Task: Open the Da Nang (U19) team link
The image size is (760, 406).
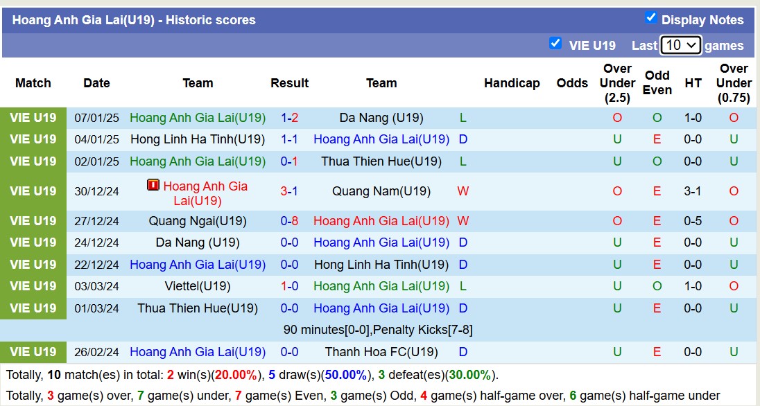Action: pyautogui.click(x=380, y=117)
